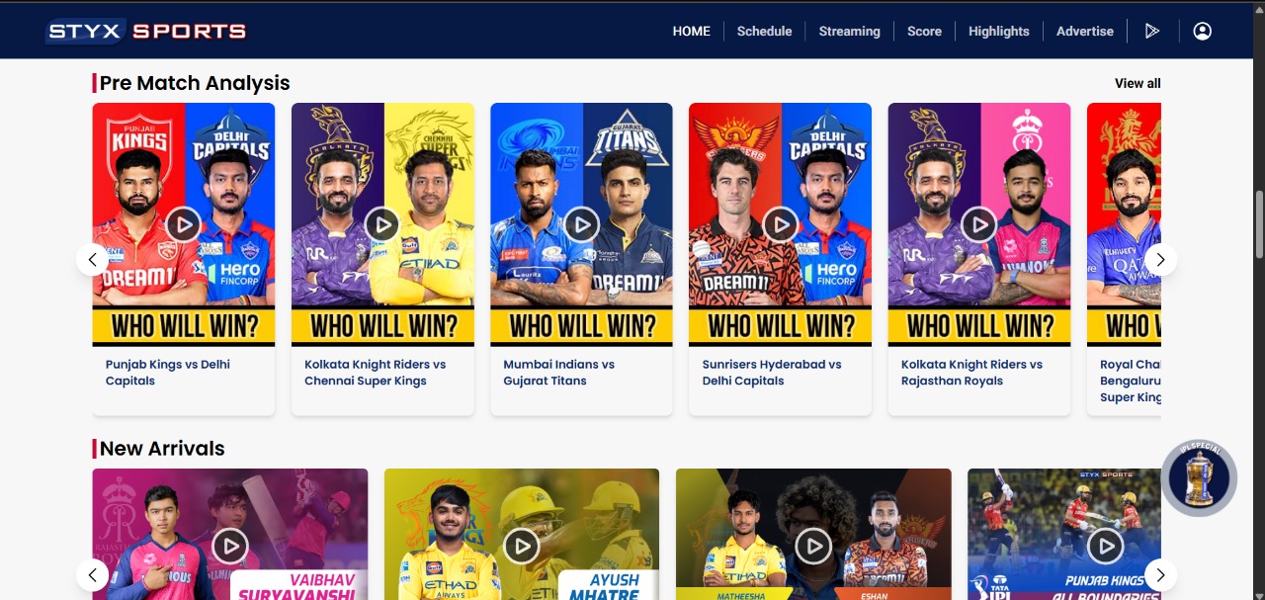Play the Vaibhav Suryavanshi new arrival video
Viewport: 1265px width, 600px height.
click(x=230, y=545)
